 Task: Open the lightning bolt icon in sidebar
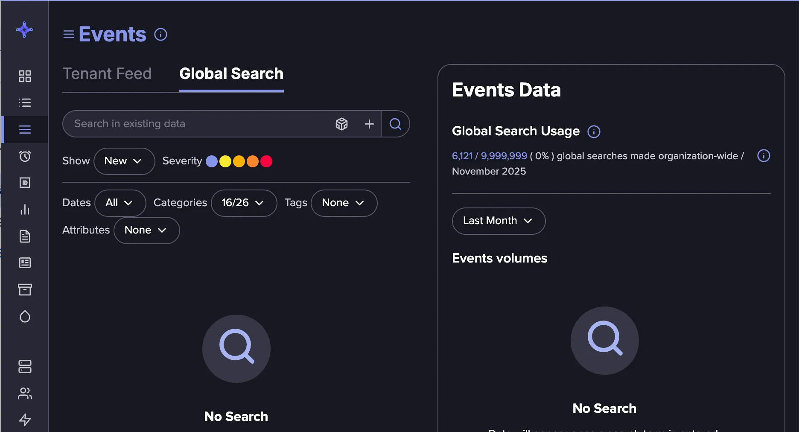tap(25, 420)
